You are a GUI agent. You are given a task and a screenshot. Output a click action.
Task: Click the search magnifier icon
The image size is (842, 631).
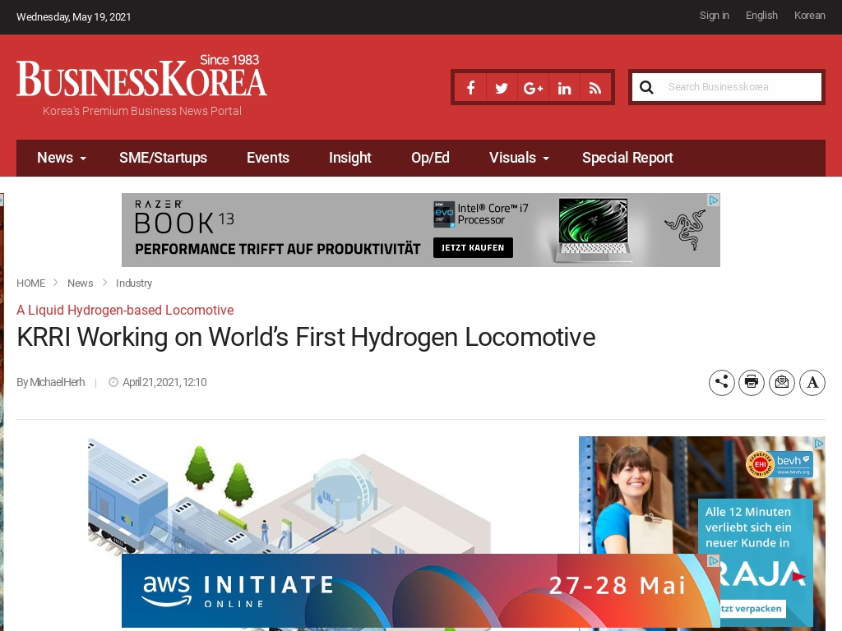pyautogui.click(x=646, y=87)
